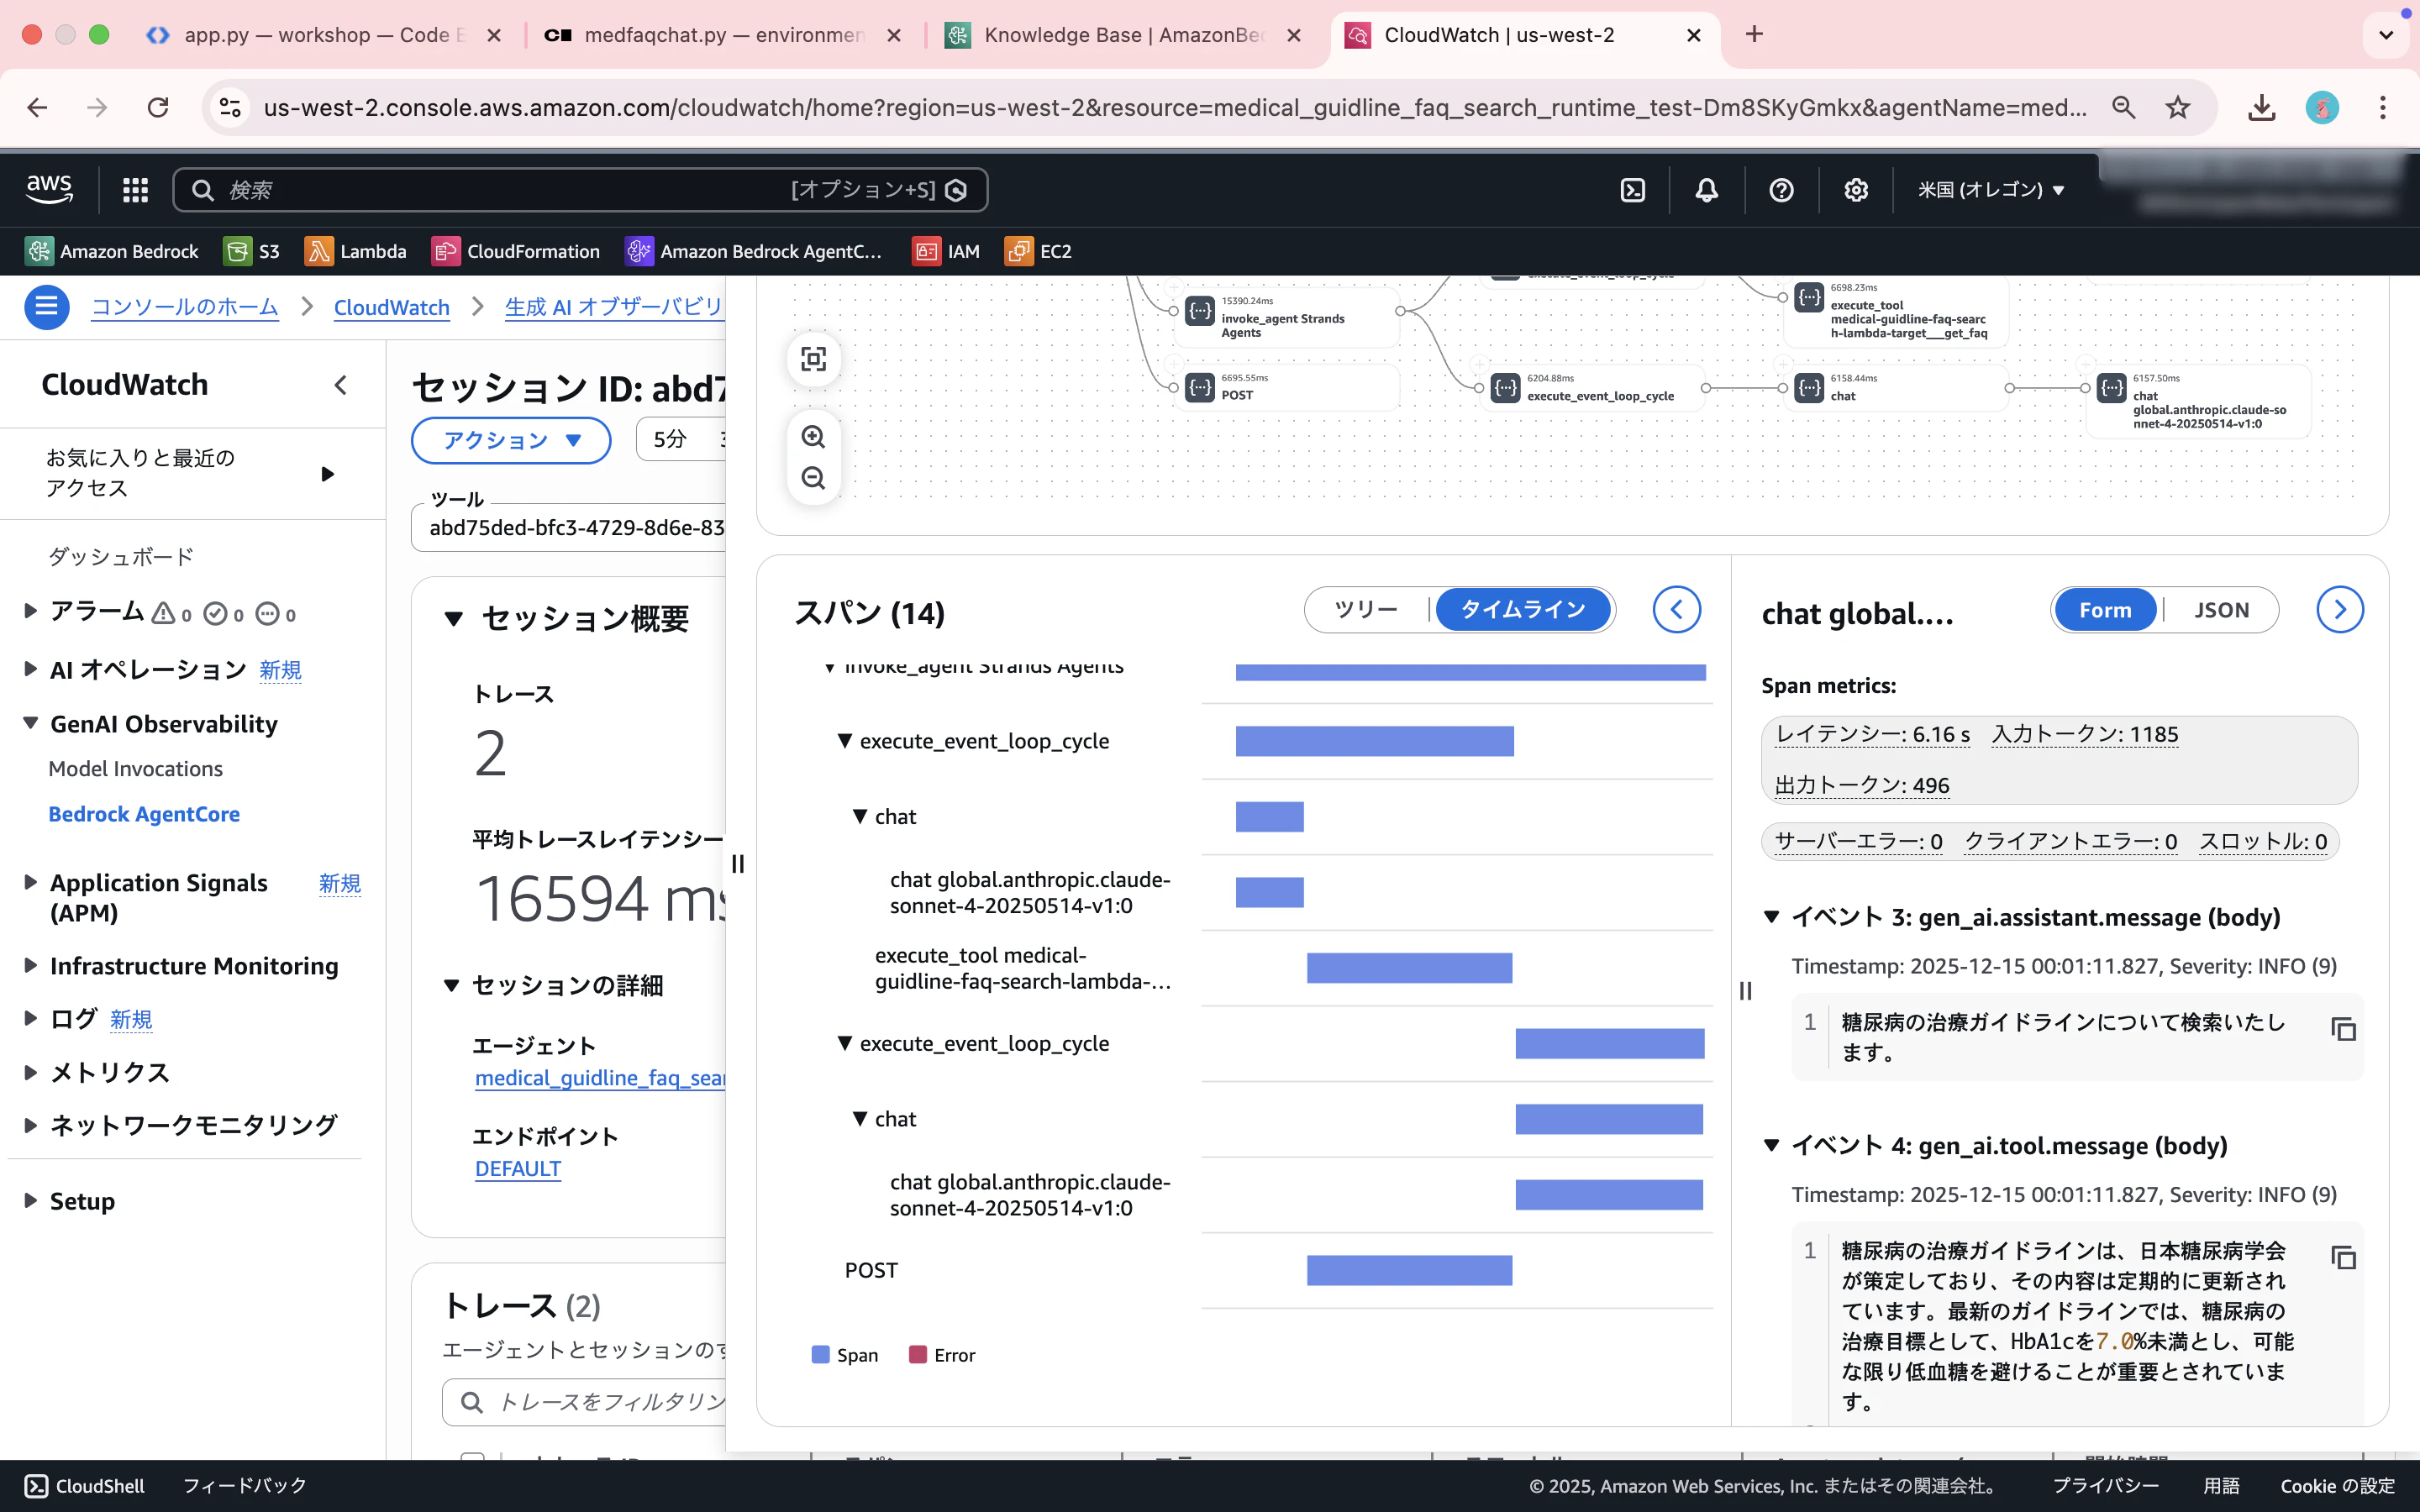Image resolution: width=2420 pixels, height=1512 pixels.
Task: Open the AWS services grid menu
Action: (135, 190)
